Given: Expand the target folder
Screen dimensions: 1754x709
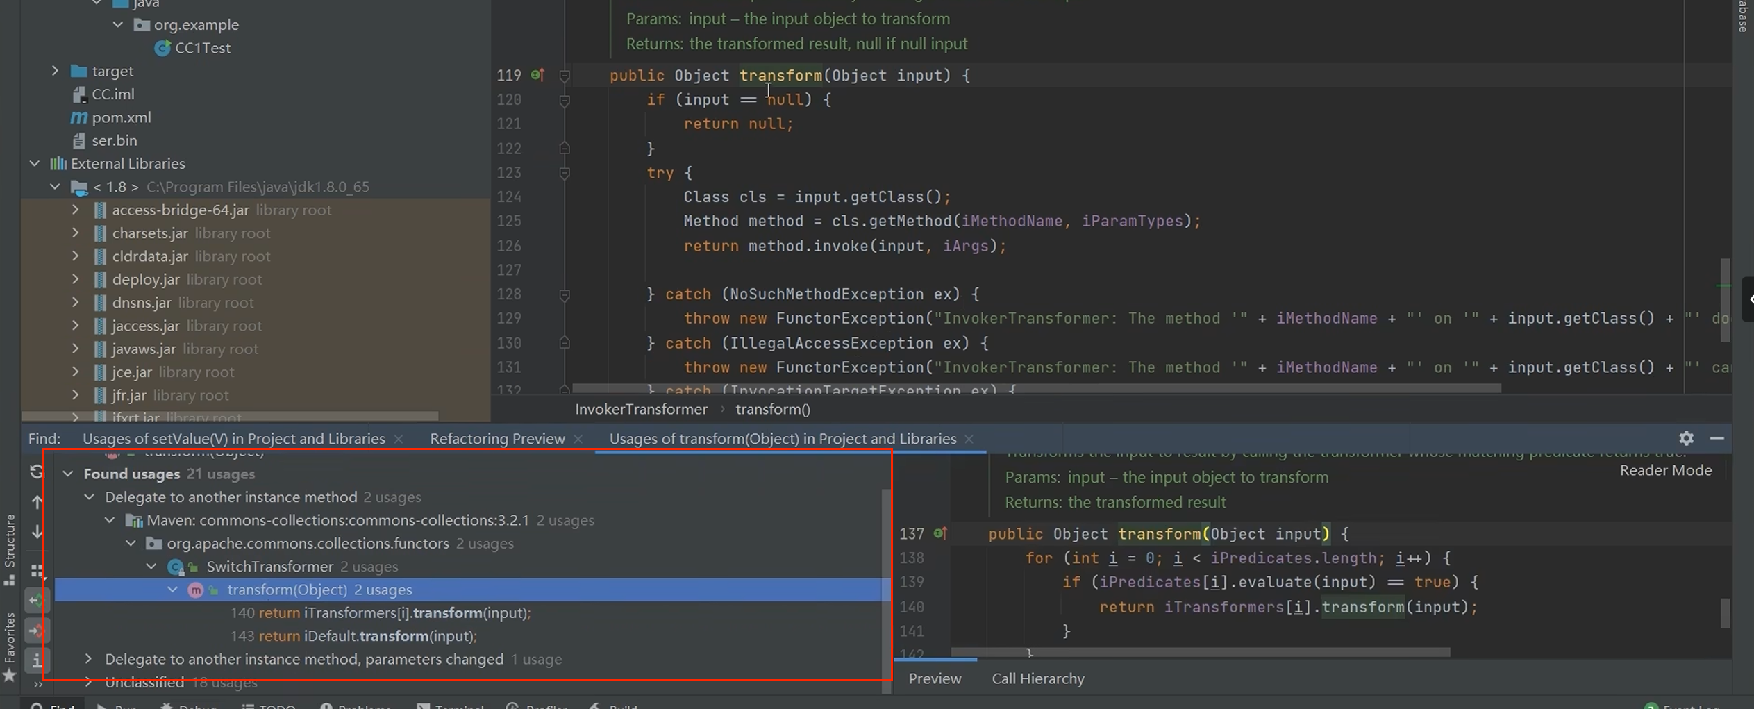Looking at the screenshot, I should pos(55,71).
